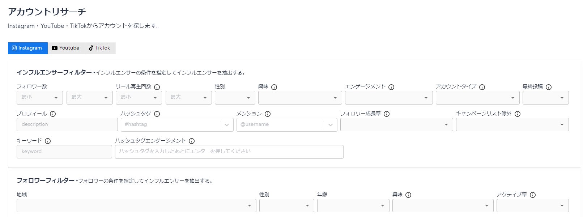Click the キーワード keyword input field
Screen dimensions: 583x217
tap(64, 152)
